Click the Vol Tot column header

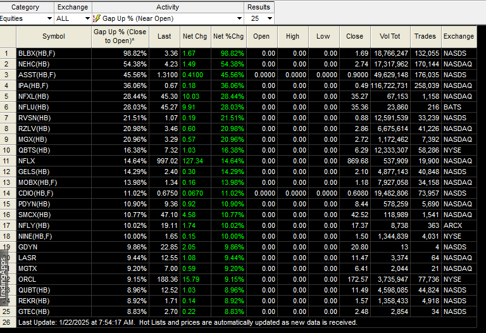[390, 36]
